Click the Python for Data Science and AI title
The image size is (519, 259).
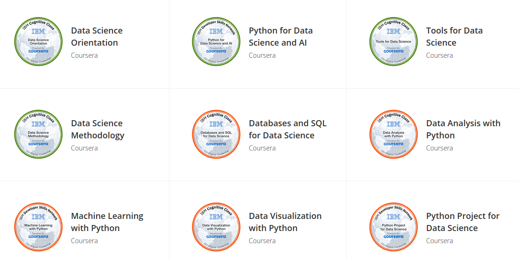[281, 37]
